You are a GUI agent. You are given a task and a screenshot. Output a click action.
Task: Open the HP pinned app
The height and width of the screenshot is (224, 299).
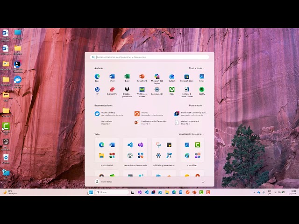coord(97,91)
